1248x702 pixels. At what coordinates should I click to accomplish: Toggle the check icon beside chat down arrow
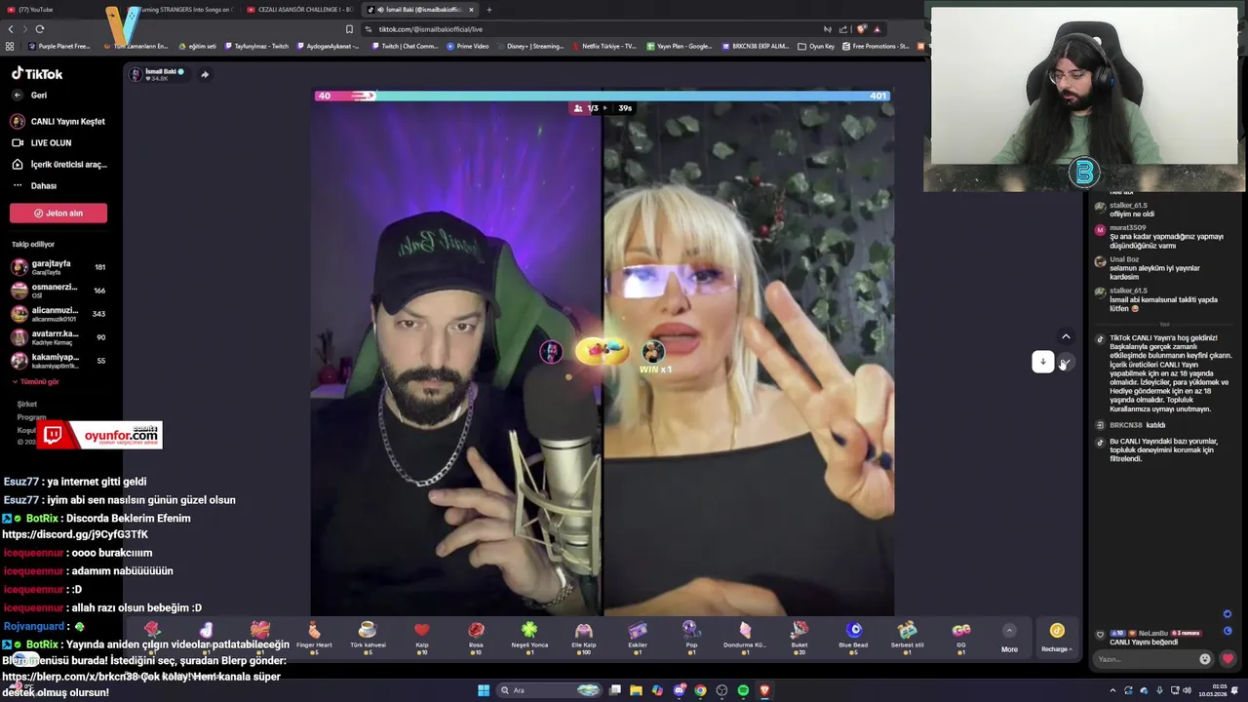[x=1065, y=363]
